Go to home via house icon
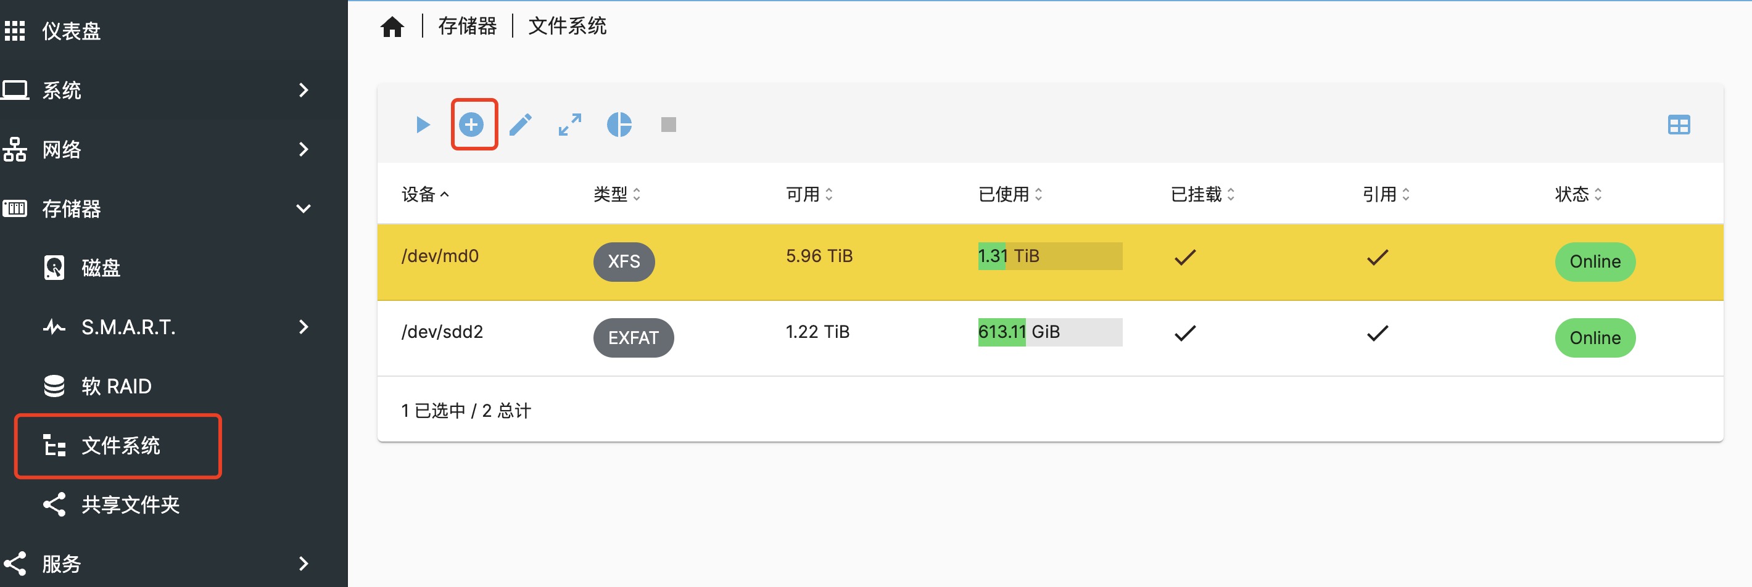Viewport: 1752px width, 587px height. click(x=392, y=27)
